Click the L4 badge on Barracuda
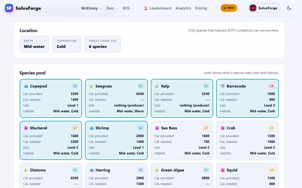302x188 pixels. click(272, 86)
